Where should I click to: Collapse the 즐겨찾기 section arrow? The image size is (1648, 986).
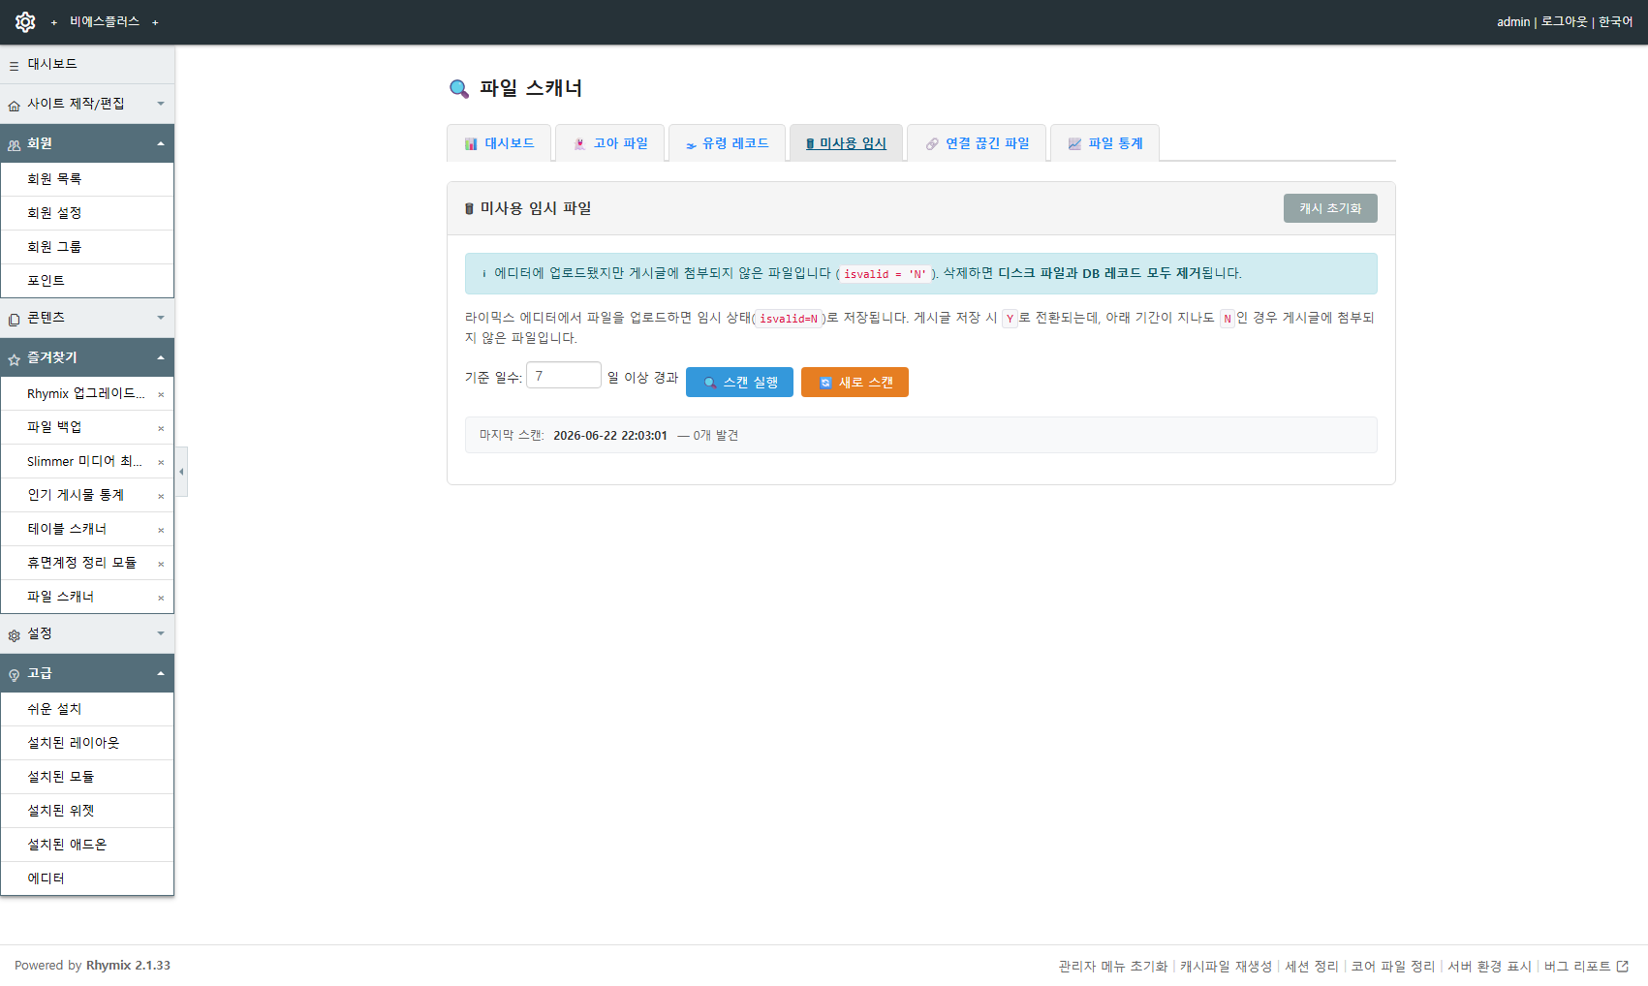click(x=161, y=357)
